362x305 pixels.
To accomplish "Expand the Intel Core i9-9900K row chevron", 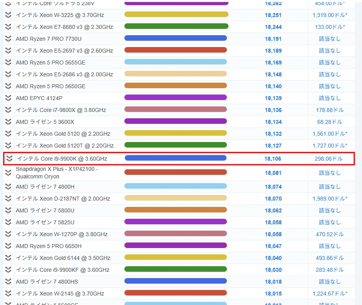I will tap(10, 159).
